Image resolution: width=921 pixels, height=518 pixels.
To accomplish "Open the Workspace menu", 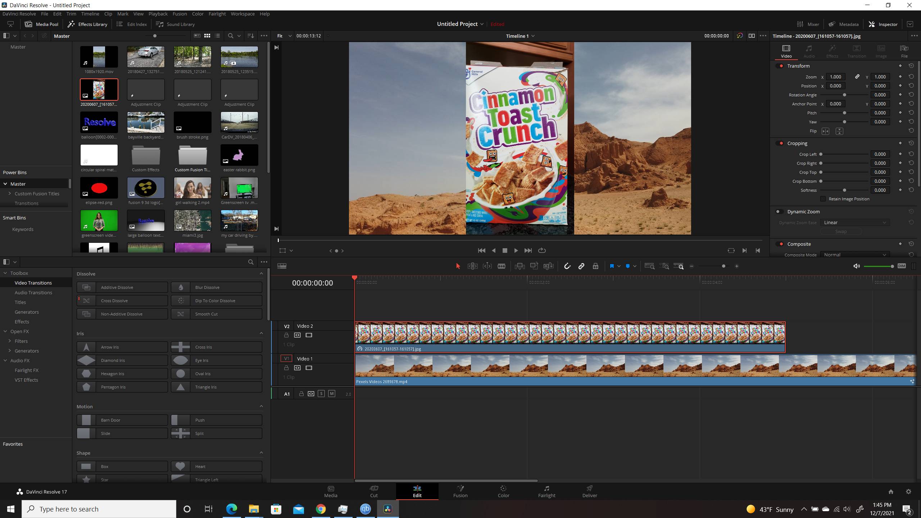I will pyautogui.click(x=242, y=14).
